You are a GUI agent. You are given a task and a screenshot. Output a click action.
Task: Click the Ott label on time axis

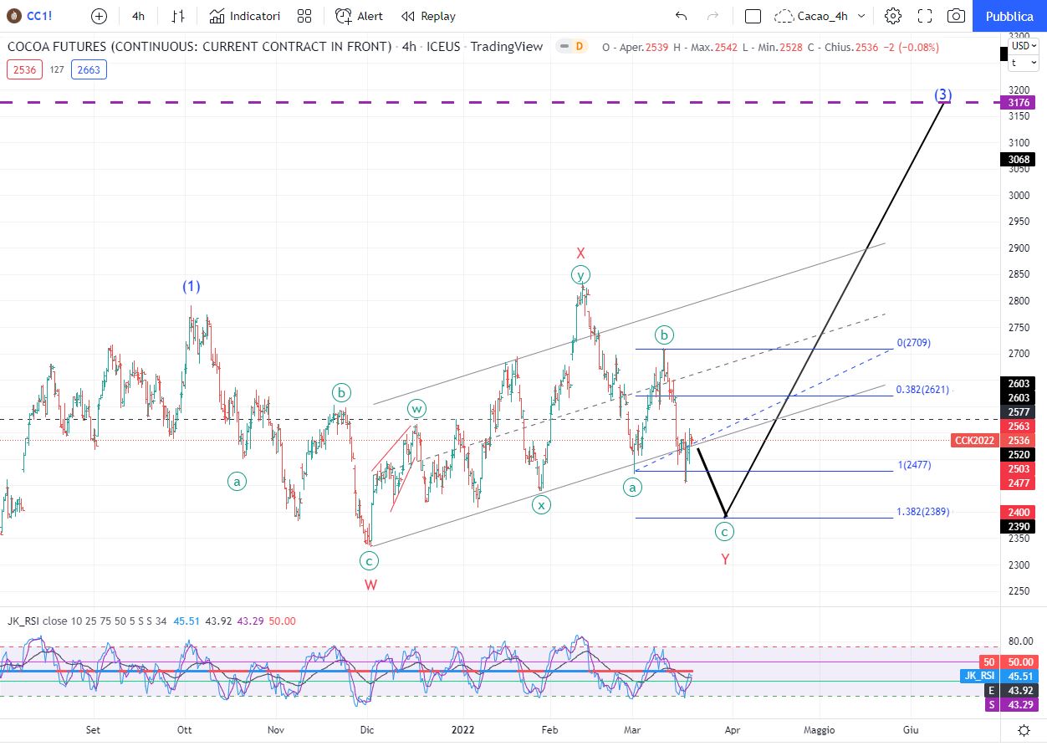[184, 729]
